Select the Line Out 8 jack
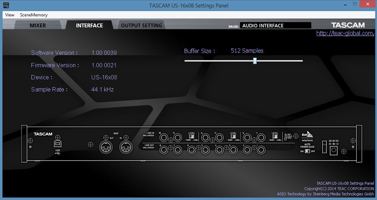 [x=164, y=150]
